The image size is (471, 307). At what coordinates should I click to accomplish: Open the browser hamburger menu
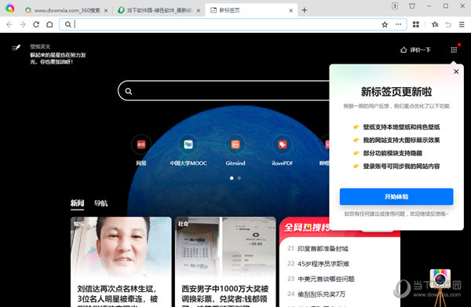[462, 24]
